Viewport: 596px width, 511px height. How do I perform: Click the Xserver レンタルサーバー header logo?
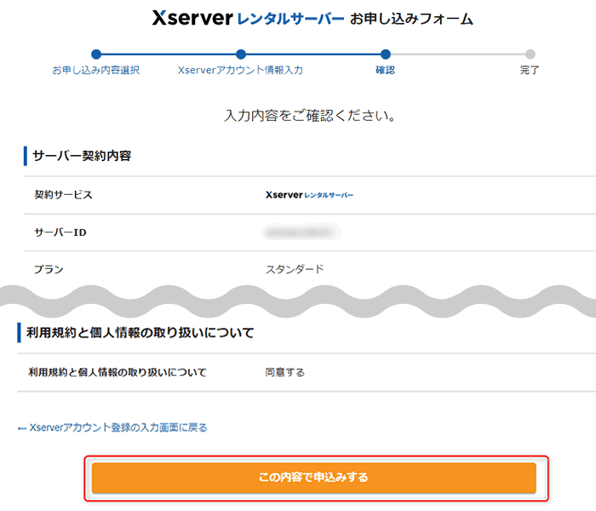(249, 18)
